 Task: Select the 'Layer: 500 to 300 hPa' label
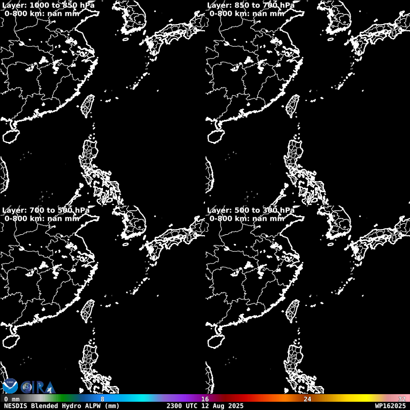point(251,210)
